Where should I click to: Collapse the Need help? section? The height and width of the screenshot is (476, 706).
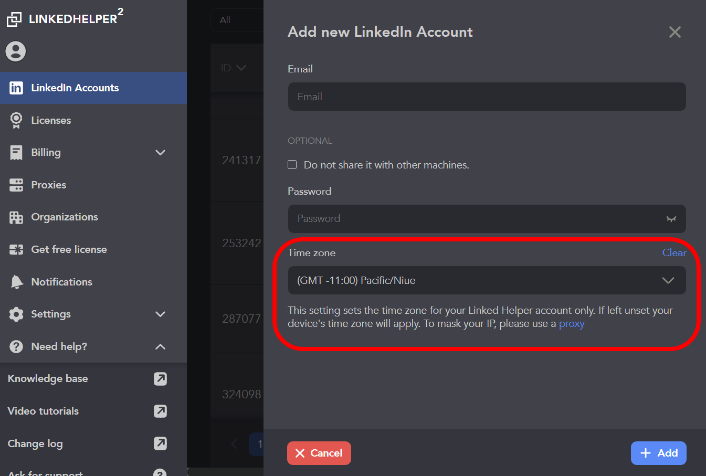pos(161,347)
